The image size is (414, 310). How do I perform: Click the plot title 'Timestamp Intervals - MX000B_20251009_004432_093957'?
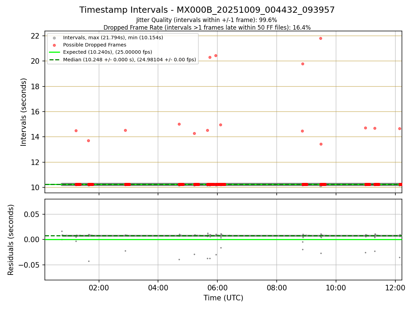(207, 10)
